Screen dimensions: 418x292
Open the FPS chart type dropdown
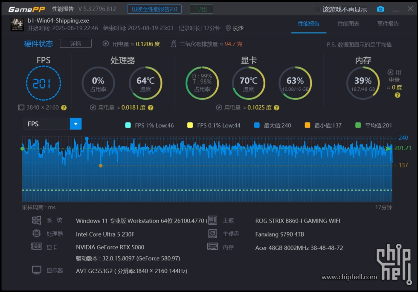click(x=76, y=124)
